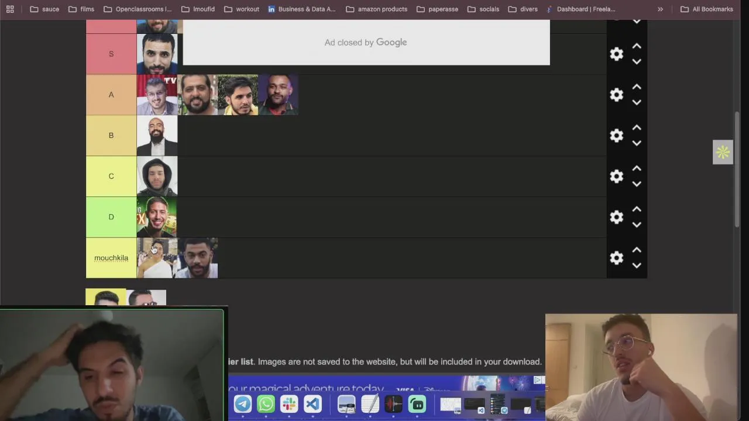Edit the red S tier label
This screenshot has width=749, height=421.
pos(111,54)
